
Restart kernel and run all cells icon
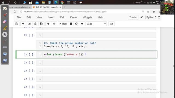tap(82, 24)
